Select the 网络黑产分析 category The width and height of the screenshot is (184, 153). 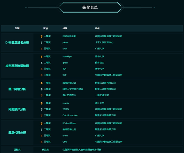tap(17, 109)
